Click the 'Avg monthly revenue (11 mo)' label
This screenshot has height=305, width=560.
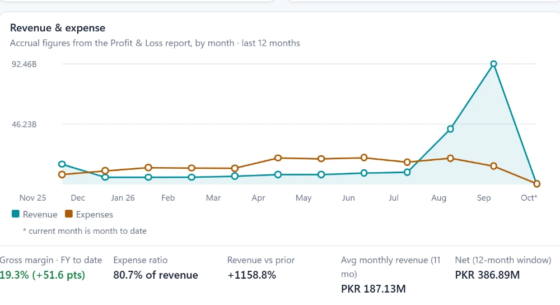click(x=391, y=267)
